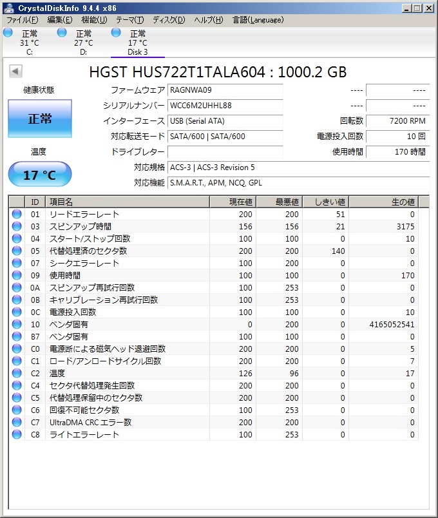This screenshot has width=438, height=518.
Task: Click the serial number field WCC6M2UHHL88
Action: 225,106
